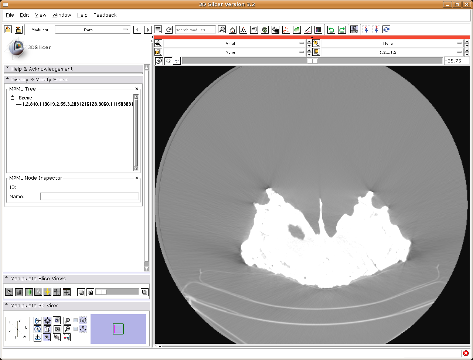
Task: Click the 'F' foreground layer button
Action: (144, 292)
